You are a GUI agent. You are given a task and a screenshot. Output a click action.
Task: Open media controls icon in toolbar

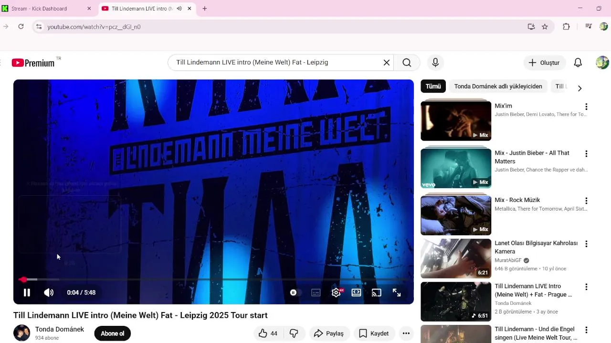[589, 27]
